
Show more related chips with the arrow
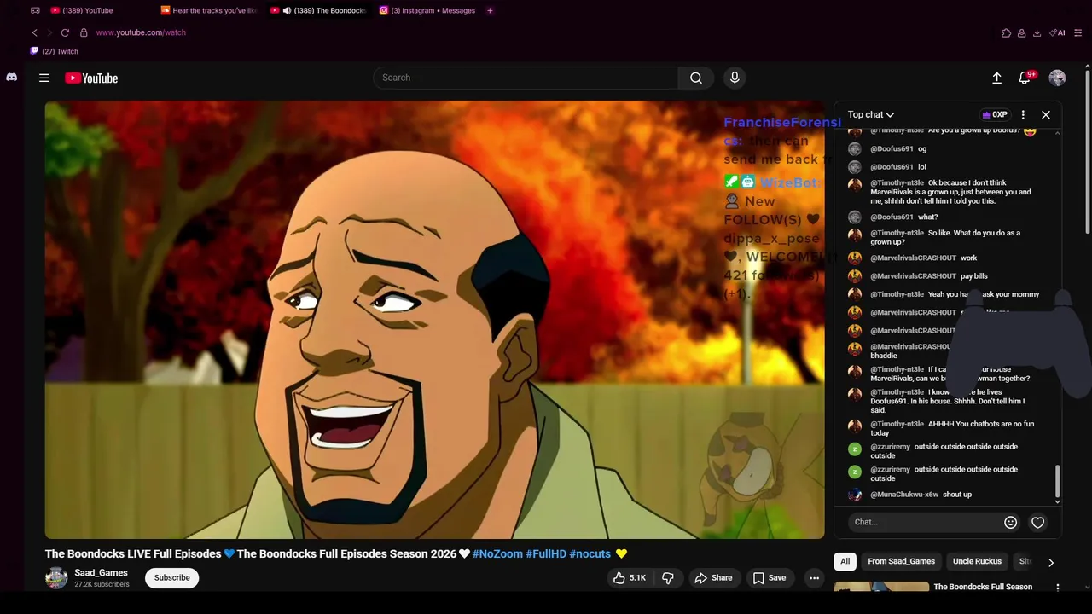point(1050,562)
